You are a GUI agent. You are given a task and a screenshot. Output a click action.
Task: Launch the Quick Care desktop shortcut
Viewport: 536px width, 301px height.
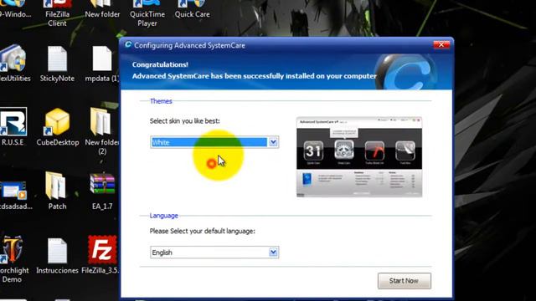coord(192,9)
